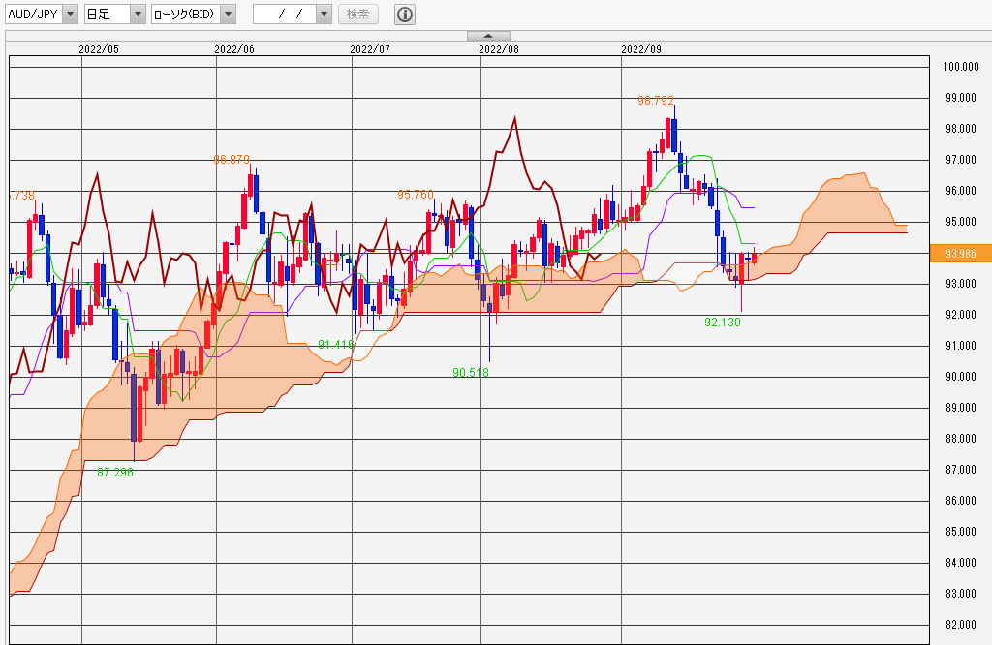Image resolution: width=992 pixels, height=645 pixels.
Task: Click the 2022/05 date label
Action: click(x=99, y=49)
